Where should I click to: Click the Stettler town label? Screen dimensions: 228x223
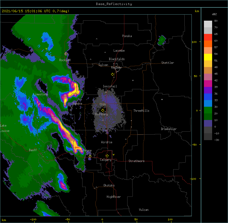tap(168, 63)
